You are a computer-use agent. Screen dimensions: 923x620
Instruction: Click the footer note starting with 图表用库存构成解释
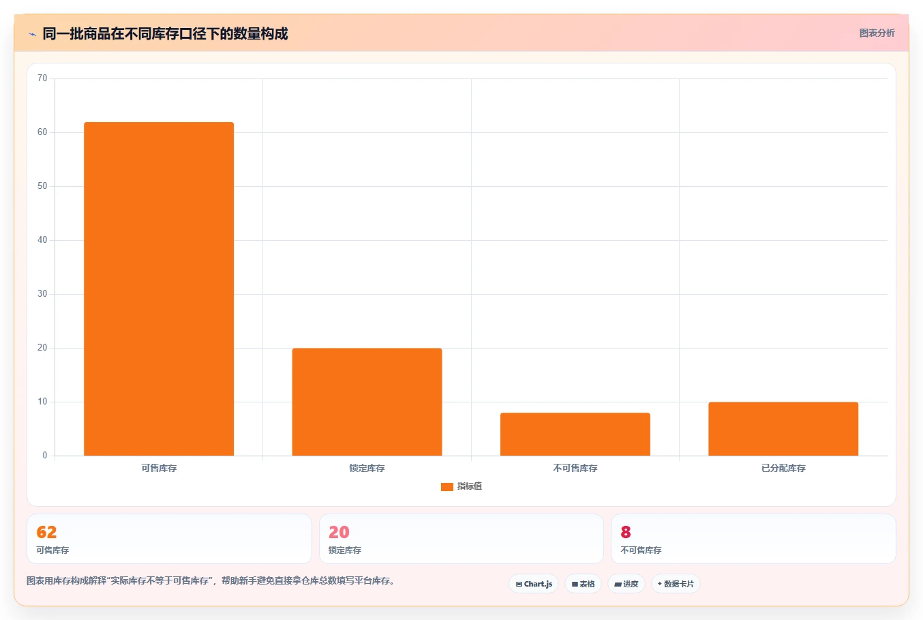212,581
